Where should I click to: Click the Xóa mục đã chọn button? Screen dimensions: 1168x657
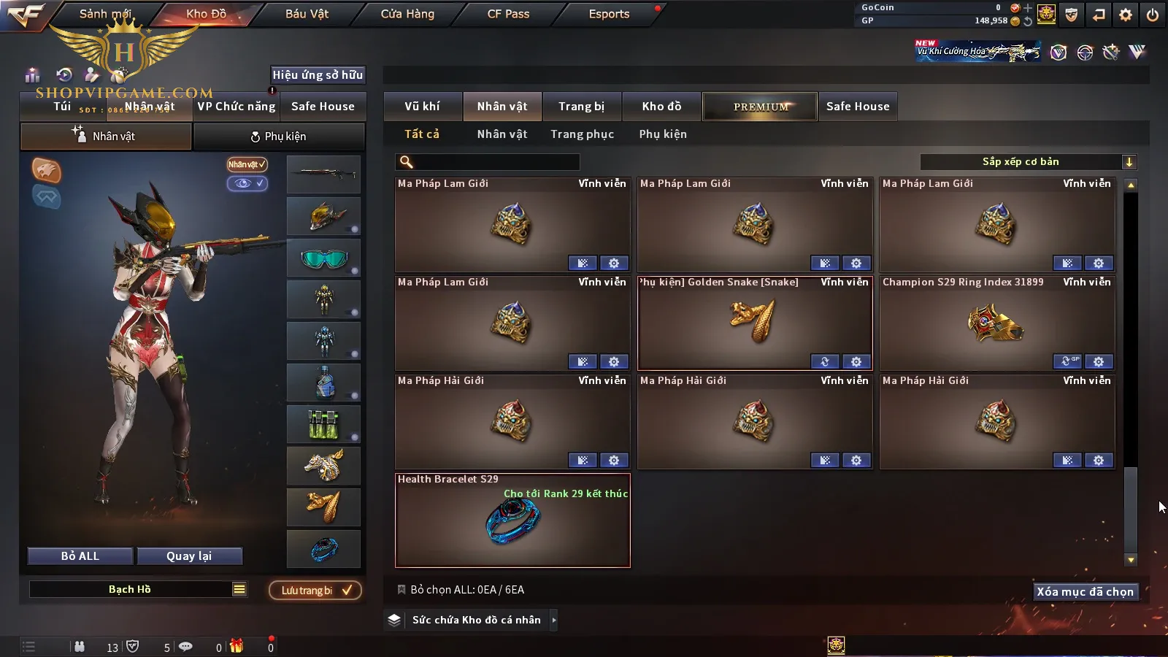point(1086,591)
